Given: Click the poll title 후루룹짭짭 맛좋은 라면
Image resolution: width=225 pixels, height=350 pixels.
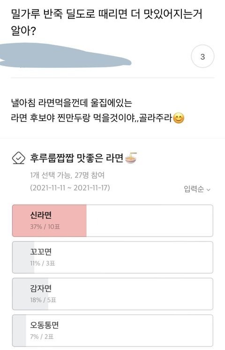Looking at the screenshot, I should click(x=77, y=158).
